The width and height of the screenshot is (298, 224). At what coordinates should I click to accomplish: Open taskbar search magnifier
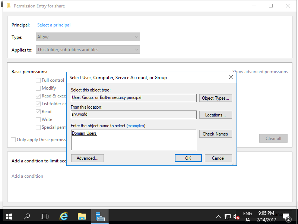point(27,217)
